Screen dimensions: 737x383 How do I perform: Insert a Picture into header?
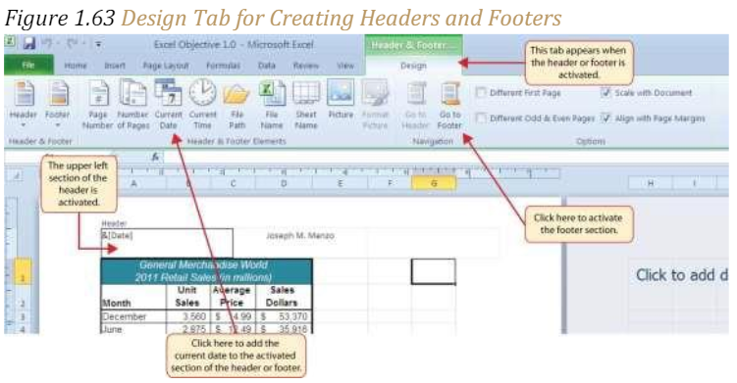tap(341, 100)
